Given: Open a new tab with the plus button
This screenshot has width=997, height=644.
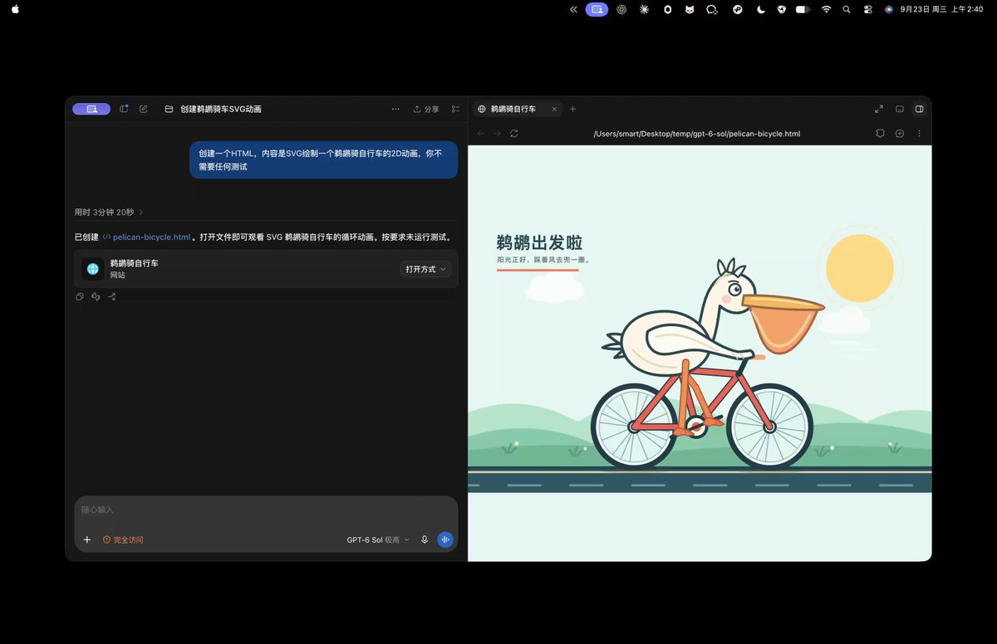Looking at the screenshot, I should [572, 109].
